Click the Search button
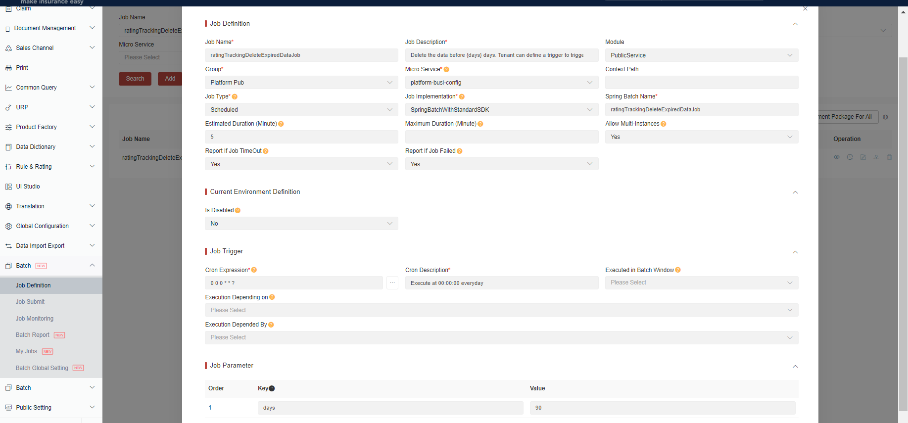This screenshot has width=908, height=423. pyautogui.click(x=135, y=79)
